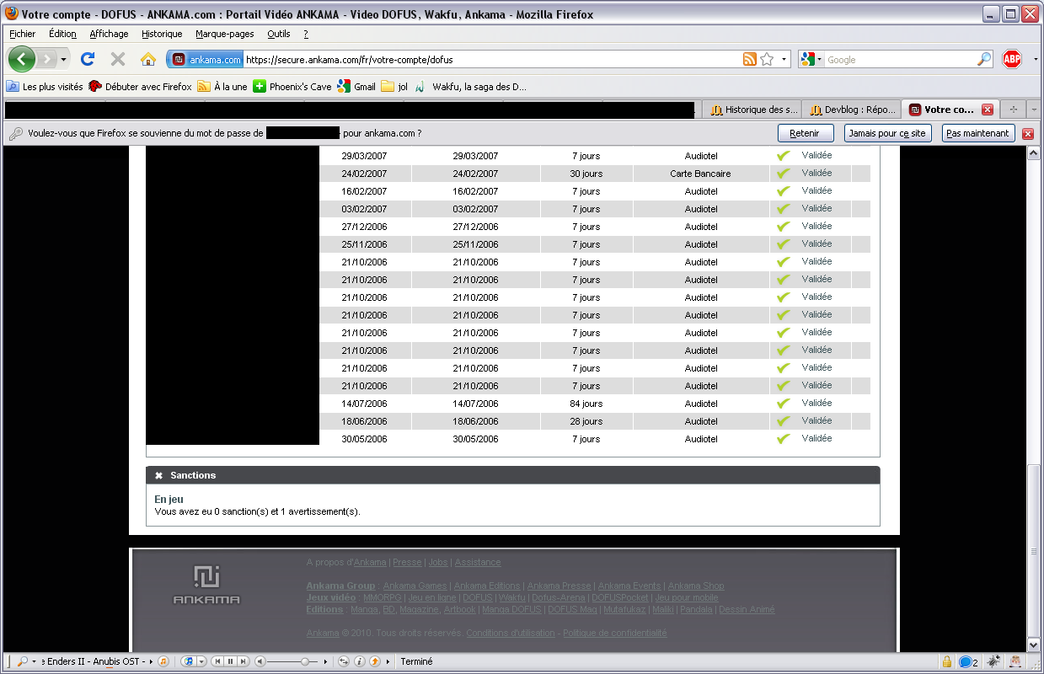Open the Édition menu
Image resolution: width=1044 pixels, height=674 pixels.
click(62, 34)
